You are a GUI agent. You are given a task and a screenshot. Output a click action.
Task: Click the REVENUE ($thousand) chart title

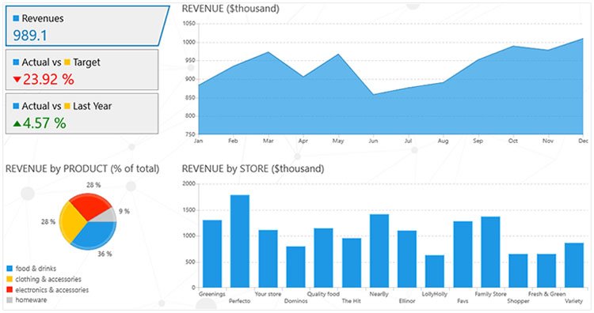(x=230, y=9)
